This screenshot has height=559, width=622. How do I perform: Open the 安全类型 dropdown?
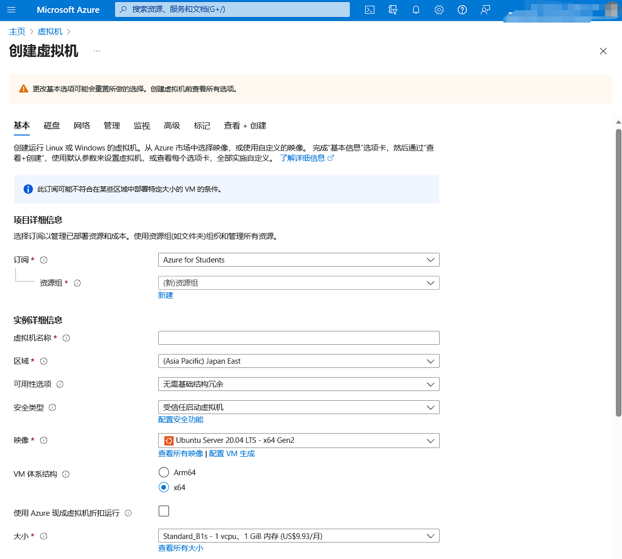pos(299,407)
